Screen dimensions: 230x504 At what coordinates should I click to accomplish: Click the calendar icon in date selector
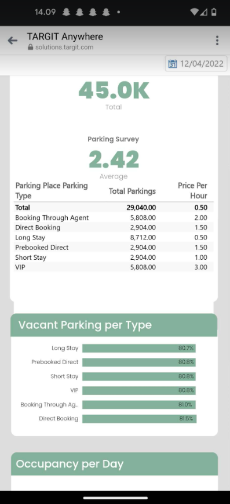pyautogui.click(x=173, y=63)
